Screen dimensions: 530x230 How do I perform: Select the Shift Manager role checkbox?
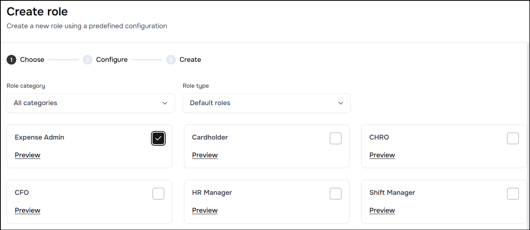(513, 194)
